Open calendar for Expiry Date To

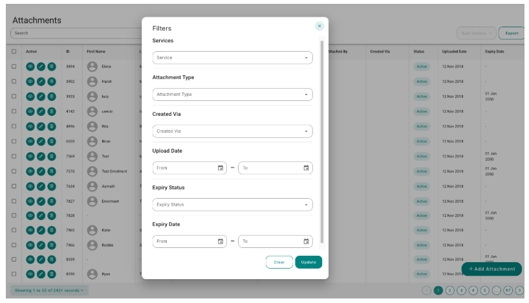pos(306,241)
